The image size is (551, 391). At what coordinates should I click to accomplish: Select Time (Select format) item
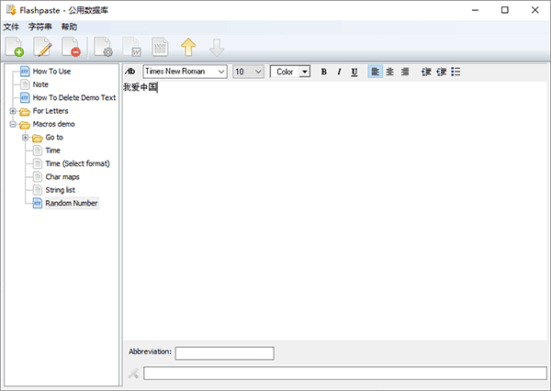point(77,163)
